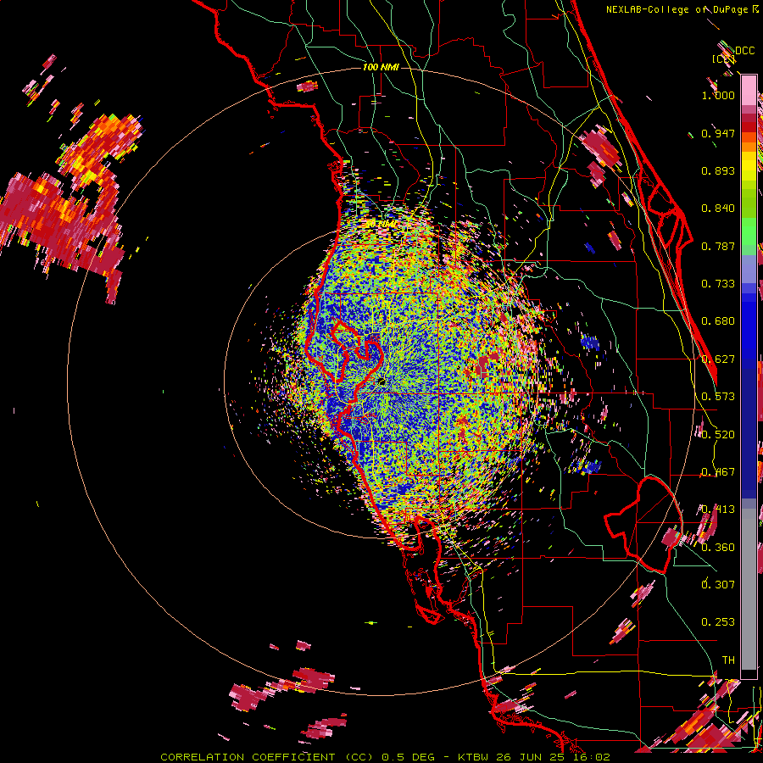The image size is (763, 763).
Task: Select the 0.520 color scale value
Action: (718, 435)
